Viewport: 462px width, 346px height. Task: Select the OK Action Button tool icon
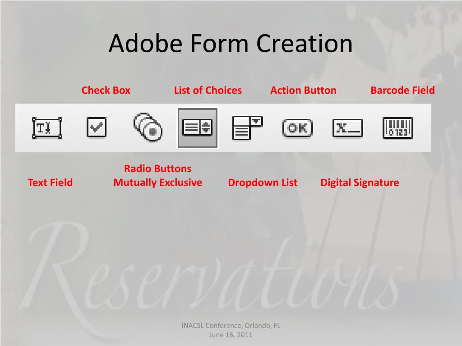point(298,128)
